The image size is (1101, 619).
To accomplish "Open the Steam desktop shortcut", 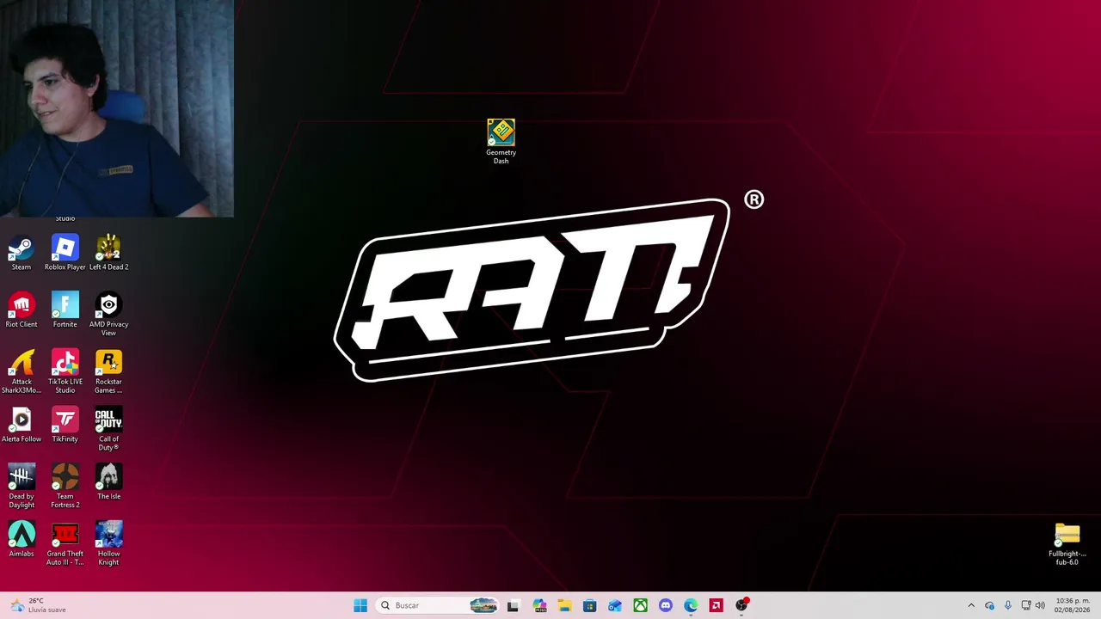I will 21,254.
